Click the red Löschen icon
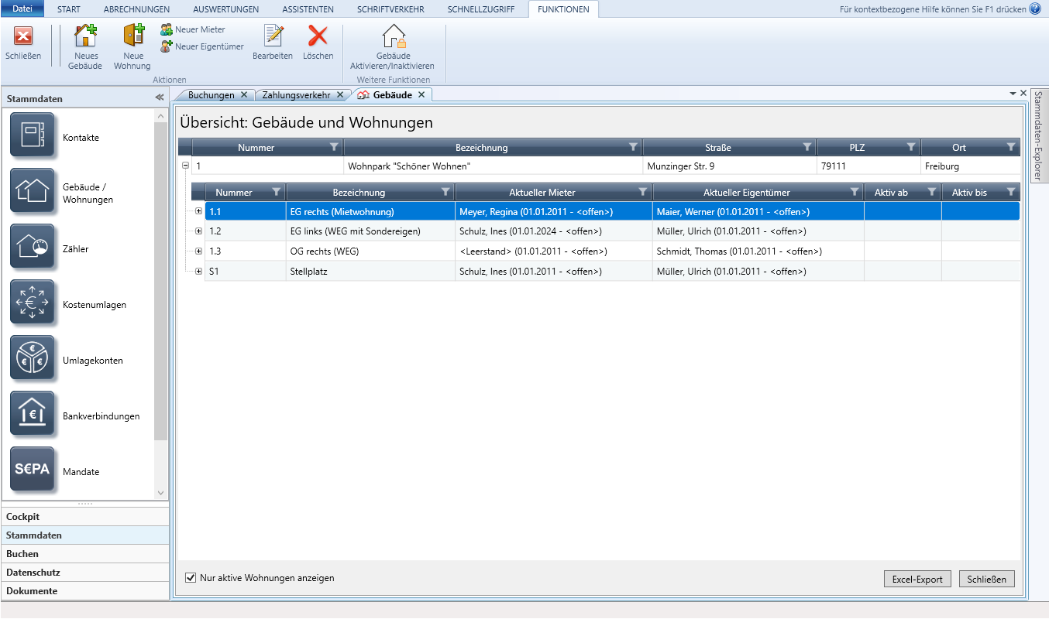The width and height of the screenshot is (1049, 619). (x=318, y=36)
